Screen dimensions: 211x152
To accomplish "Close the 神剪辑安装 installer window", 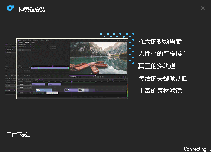I will click(x=203, y=8).
